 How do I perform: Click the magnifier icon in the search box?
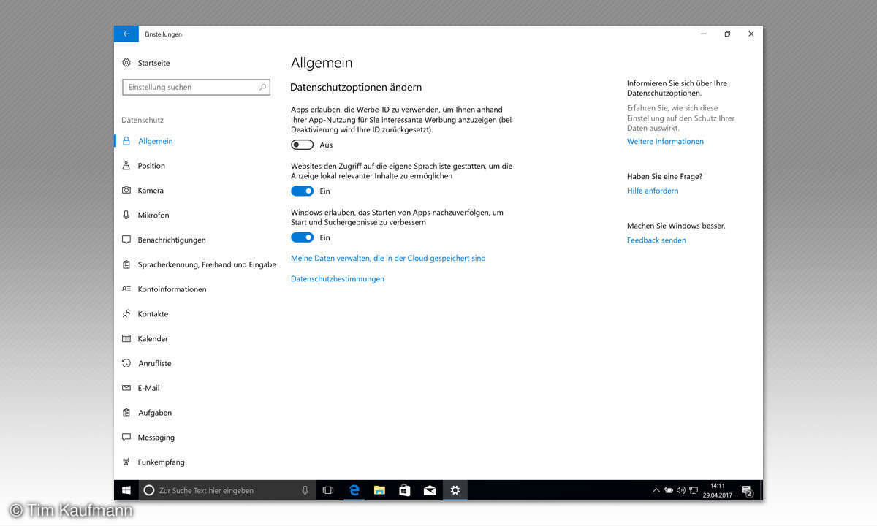coord(262,87)
